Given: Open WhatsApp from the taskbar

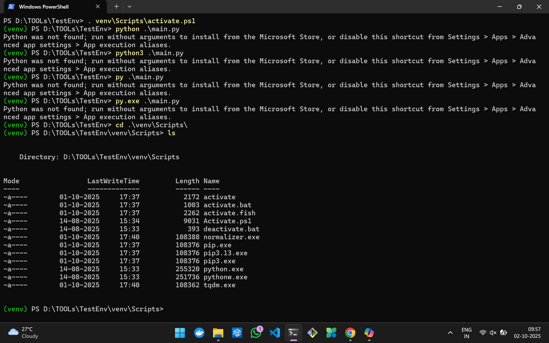Looking at the screenshot, I should pyautogui.click(x=256, y=333).
